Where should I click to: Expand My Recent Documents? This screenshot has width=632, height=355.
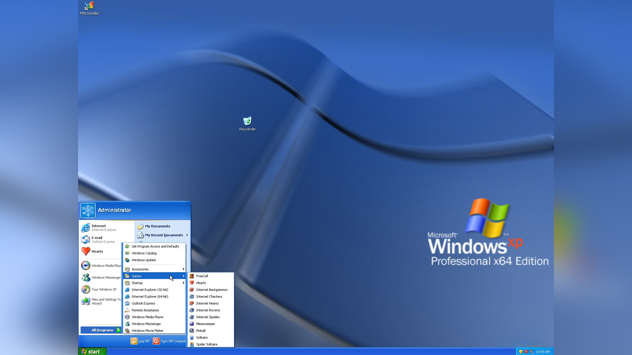pos(163,235)
